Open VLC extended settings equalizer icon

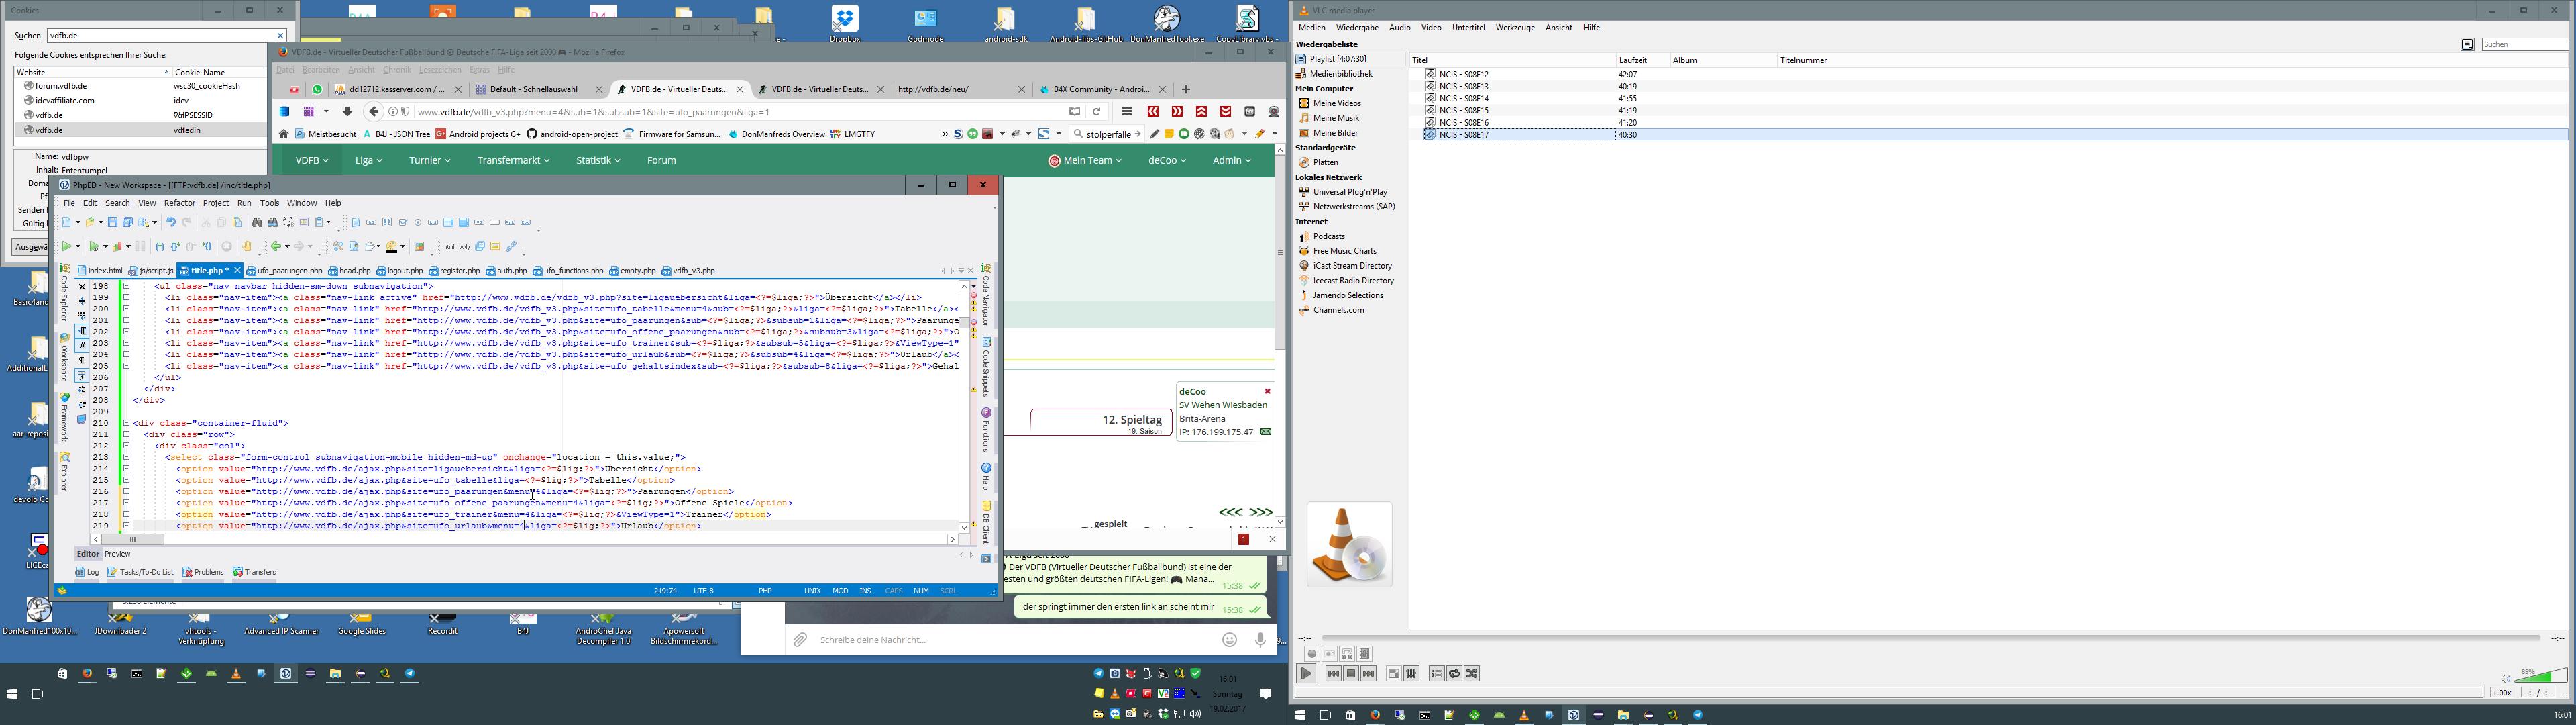(x=1411, y=674)
